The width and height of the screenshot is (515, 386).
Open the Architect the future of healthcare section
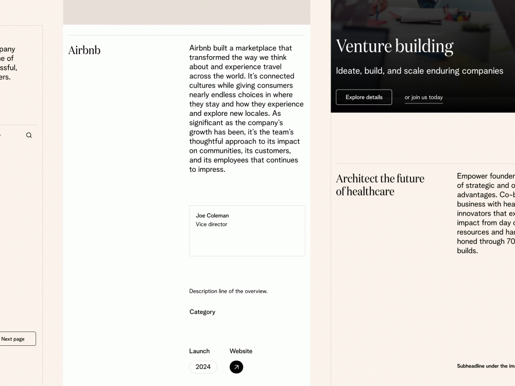point(380,185)
